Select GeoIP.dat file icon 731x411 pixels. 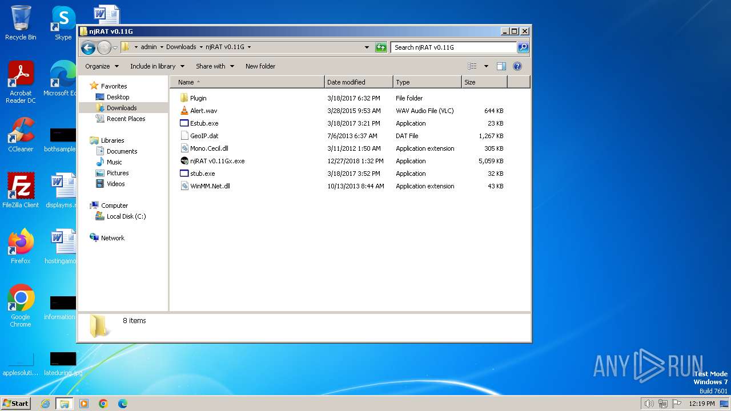(184, 136)
